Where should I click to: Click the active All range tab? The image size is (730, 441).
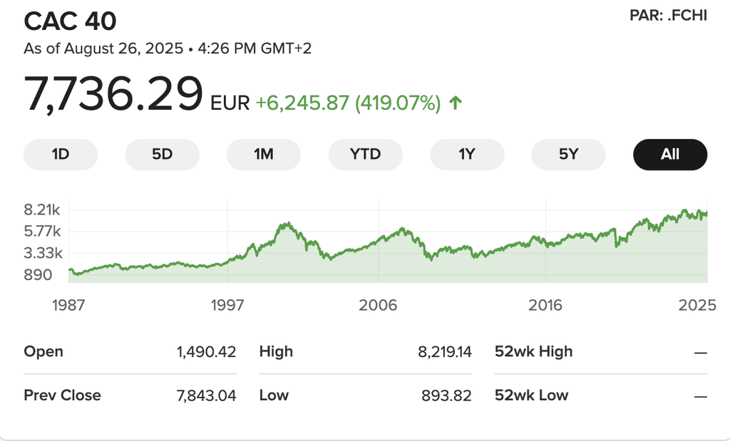[670, 154]
